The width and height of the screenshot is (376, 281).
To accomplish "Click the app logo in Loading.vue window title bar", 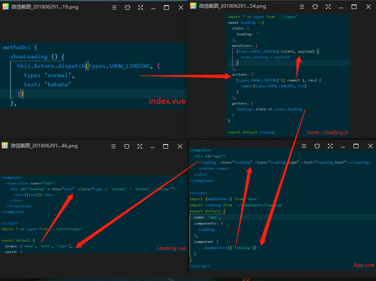I will pos(5,146).
